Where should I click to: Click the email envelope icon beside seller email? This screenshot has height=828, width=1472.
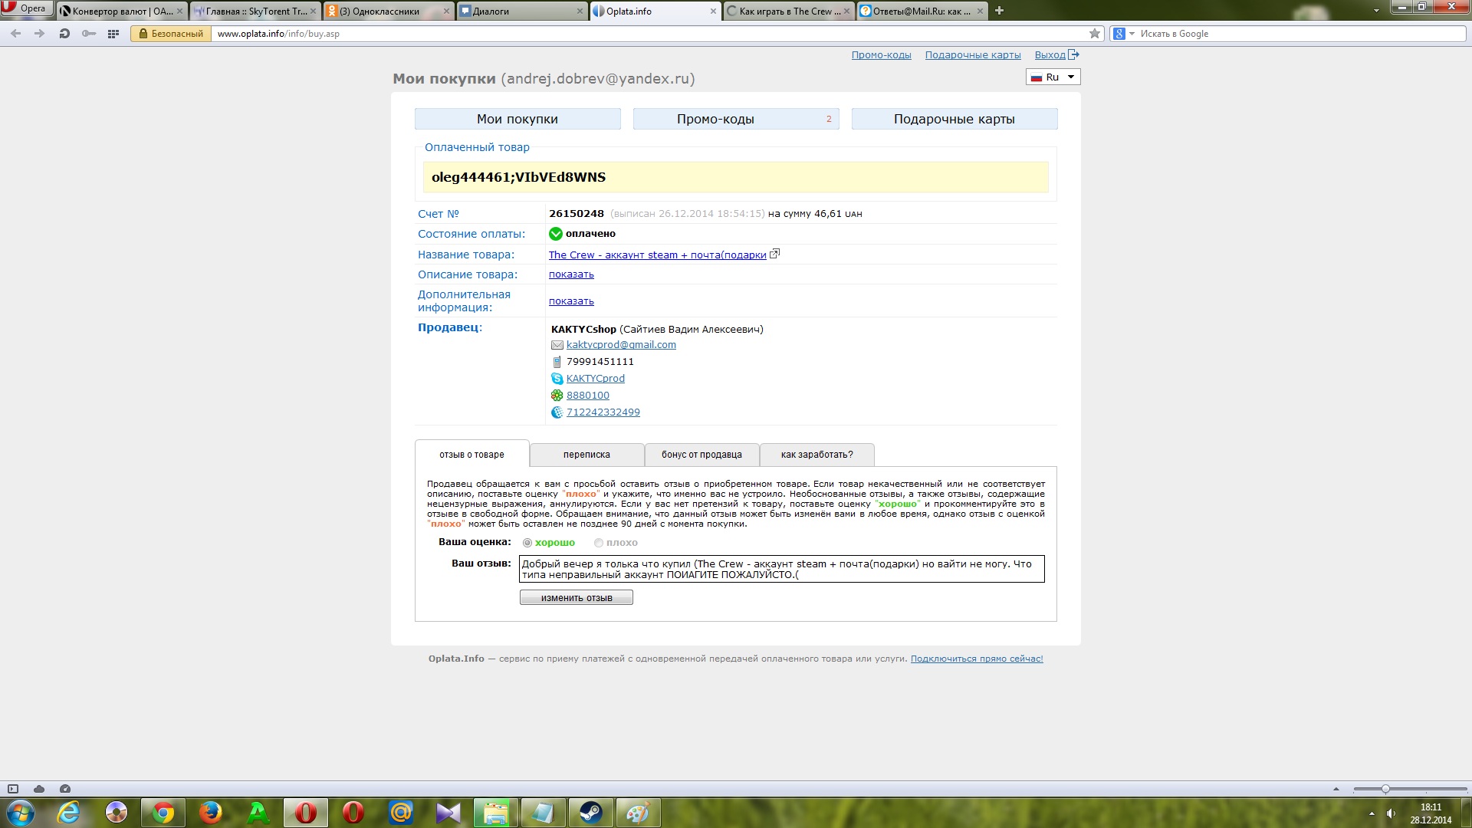pyautogui.click(x=557, y=345)
